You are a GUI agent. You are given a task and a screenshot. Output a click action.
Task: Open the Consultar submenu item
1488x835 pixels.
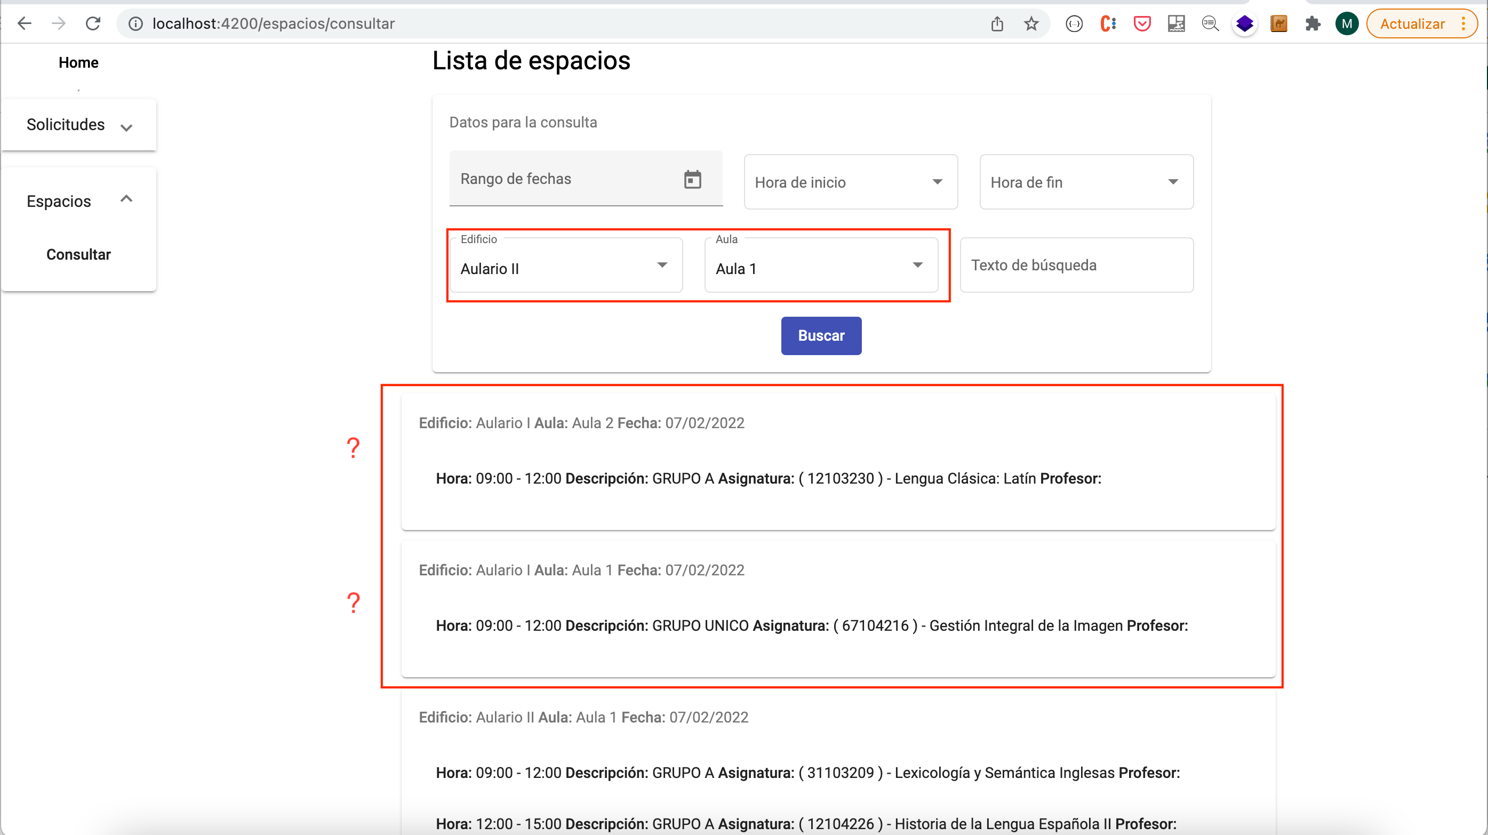tap(78, 255)
